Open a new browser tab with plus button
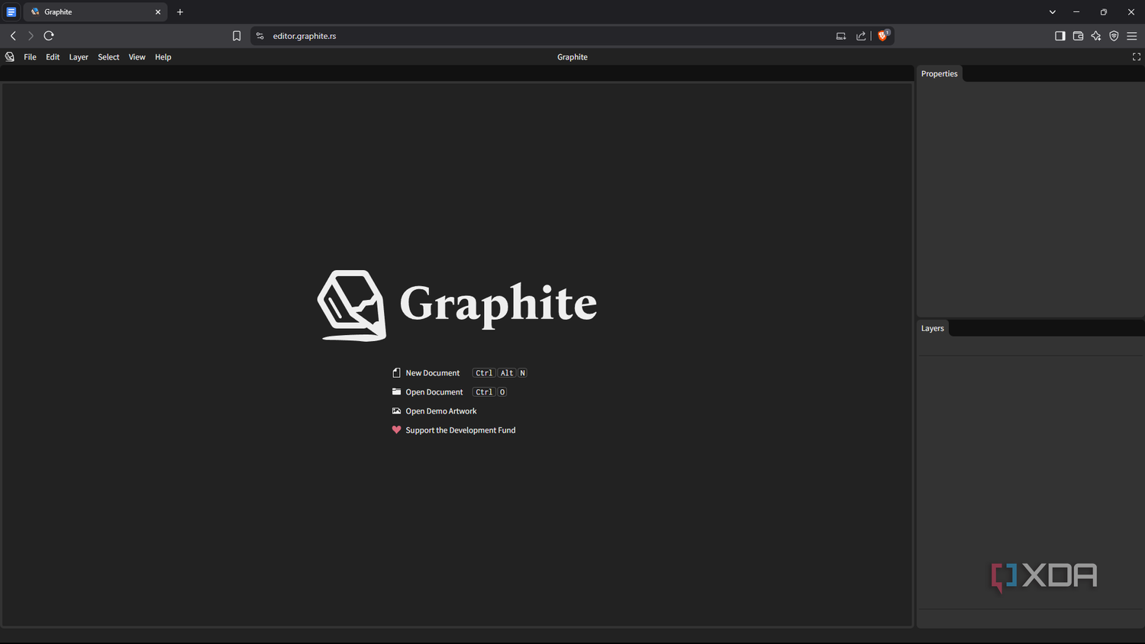The image size is (1145, 644). 180,12
